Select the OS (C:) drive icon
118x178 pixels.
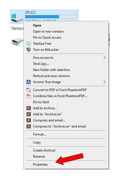17,18
